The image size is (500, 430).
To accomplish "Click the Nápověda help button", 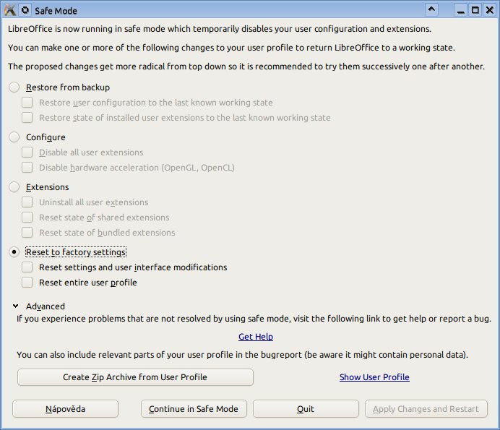I will tap(65, 408).
